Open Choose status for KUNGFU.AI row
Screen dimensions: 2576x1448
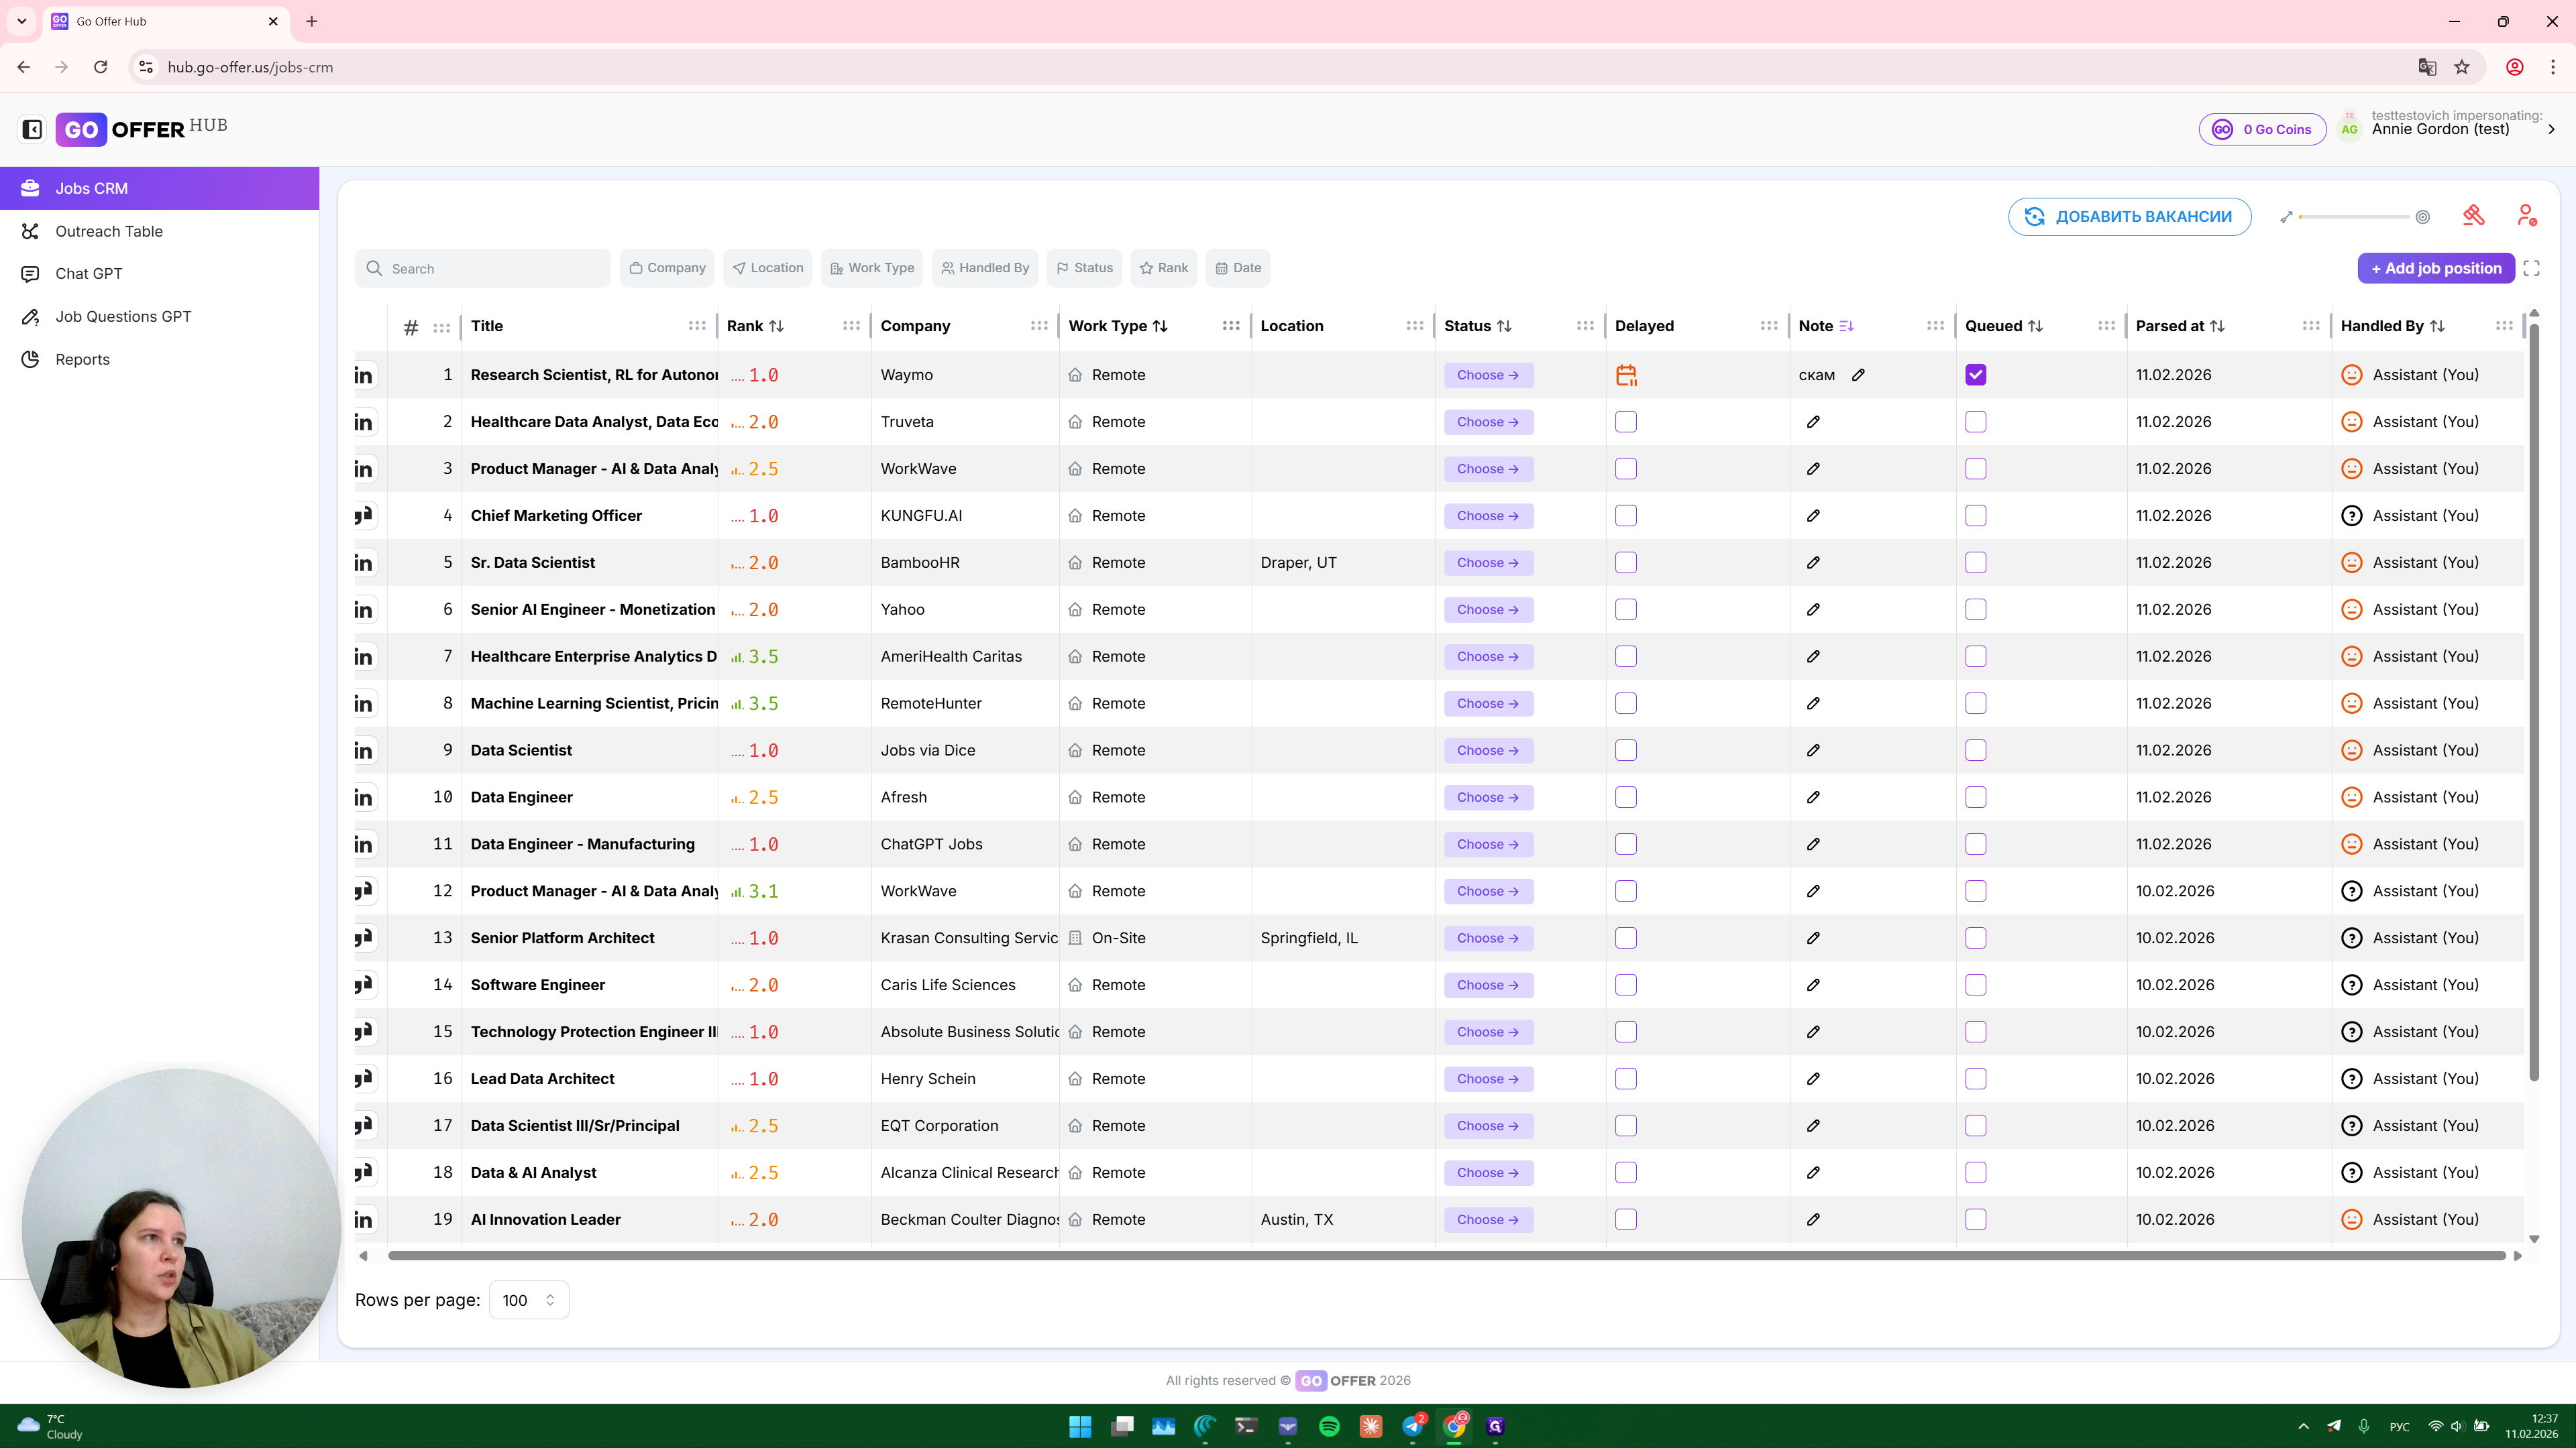coord(1488,516)
